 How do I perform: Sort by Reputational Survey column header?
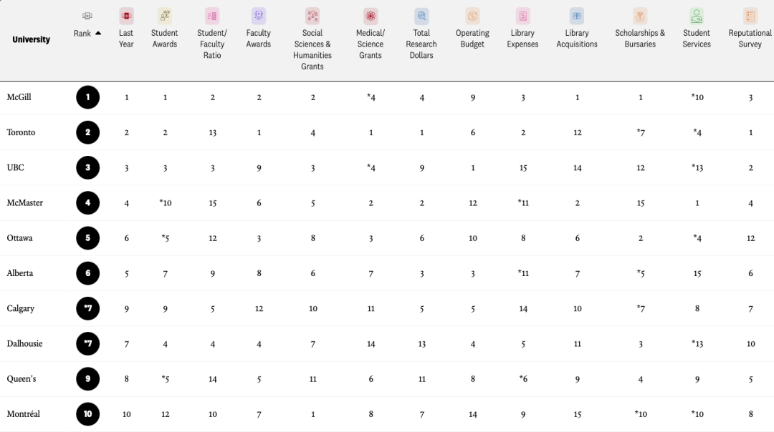tap(750, 39)
